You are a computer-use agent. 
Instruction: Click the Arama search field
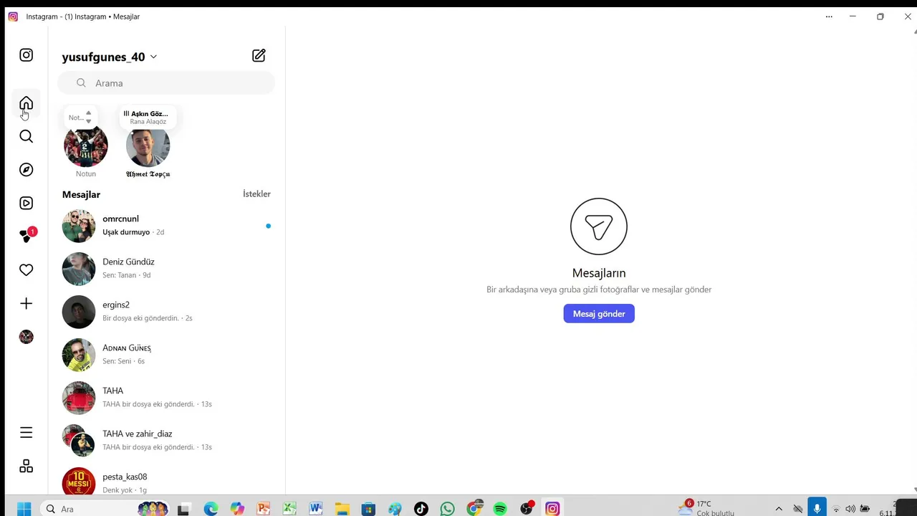166,83
